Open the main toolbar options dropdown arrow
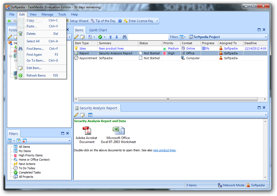Image resolution: width=277 pixels, height=196 pixels. tap(157, 21)
